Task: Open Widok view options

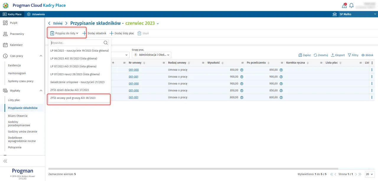Action: tap(367, 55)
